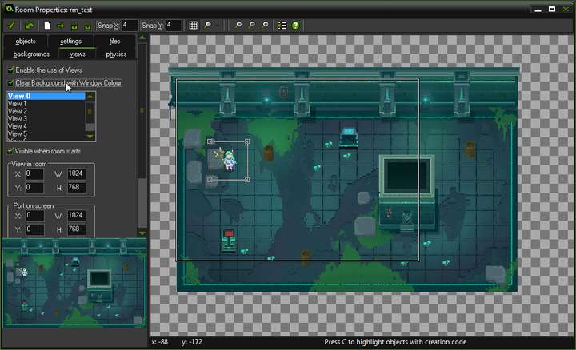Click settings panel scroll down arrow
Image resolution: width=576 pixels, height=350 pixels.
coord(142,233)
